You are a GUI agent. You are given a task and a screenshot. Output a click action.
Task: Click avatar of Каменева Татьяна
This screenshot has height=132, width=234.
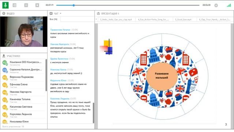[5, 100]
